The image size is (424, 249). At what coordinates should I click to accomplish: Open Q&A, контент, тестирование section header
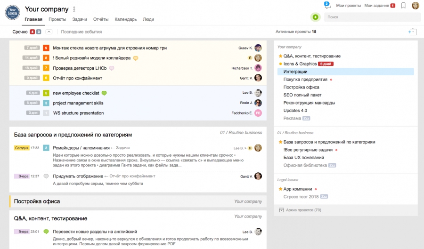point(50,218)
